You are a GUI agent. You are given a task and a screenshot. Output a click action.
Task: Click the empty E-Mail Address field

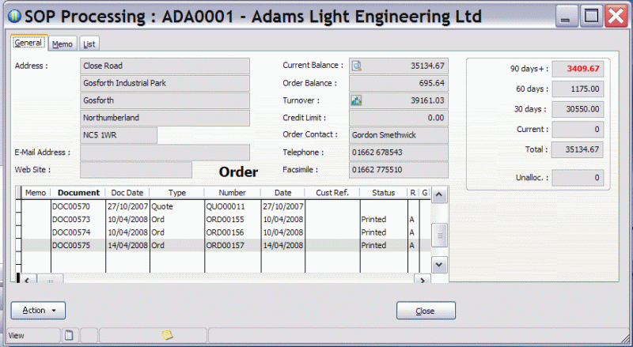point(165,153)
